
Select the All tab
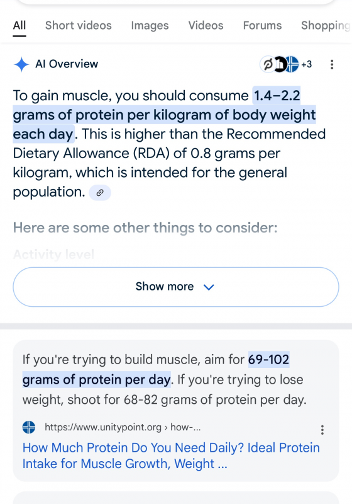[x=19, y=25]
